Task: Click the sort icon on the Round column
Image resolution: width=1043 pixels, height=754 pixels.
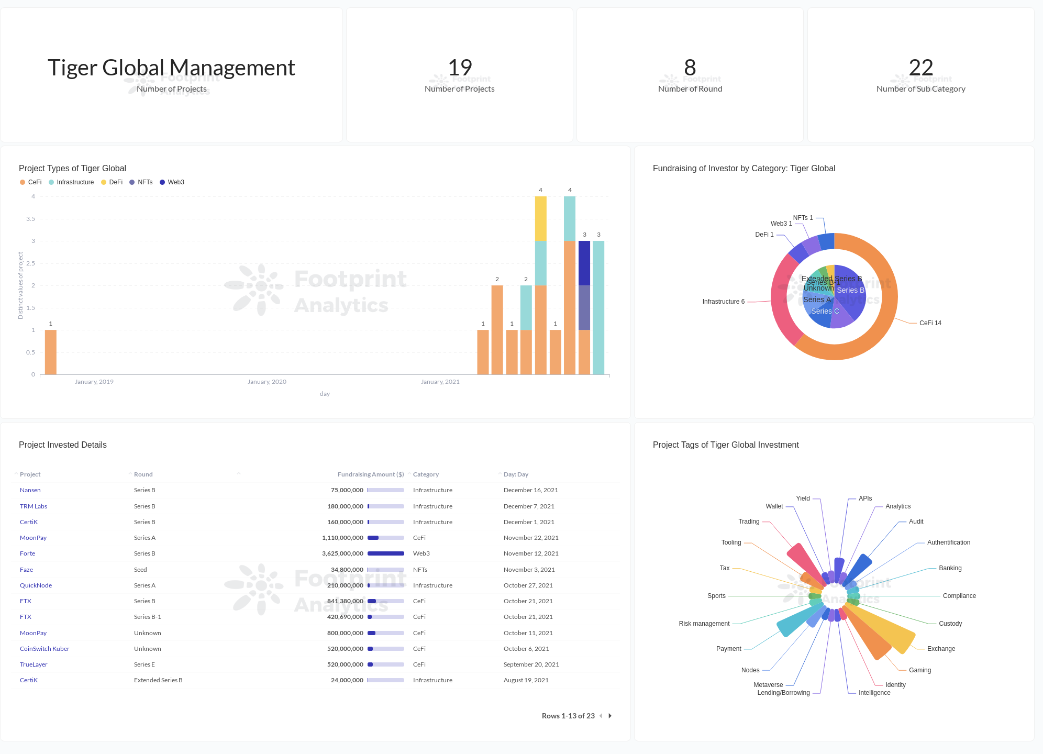Action: click(130, 474)
